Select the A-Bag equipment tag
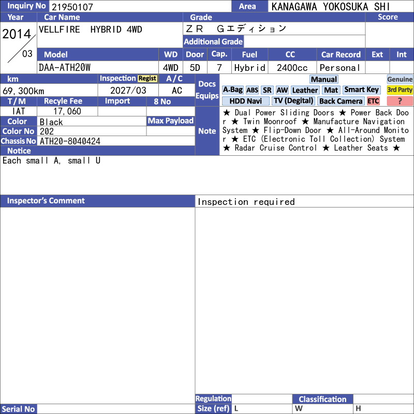 click(232, 90)
